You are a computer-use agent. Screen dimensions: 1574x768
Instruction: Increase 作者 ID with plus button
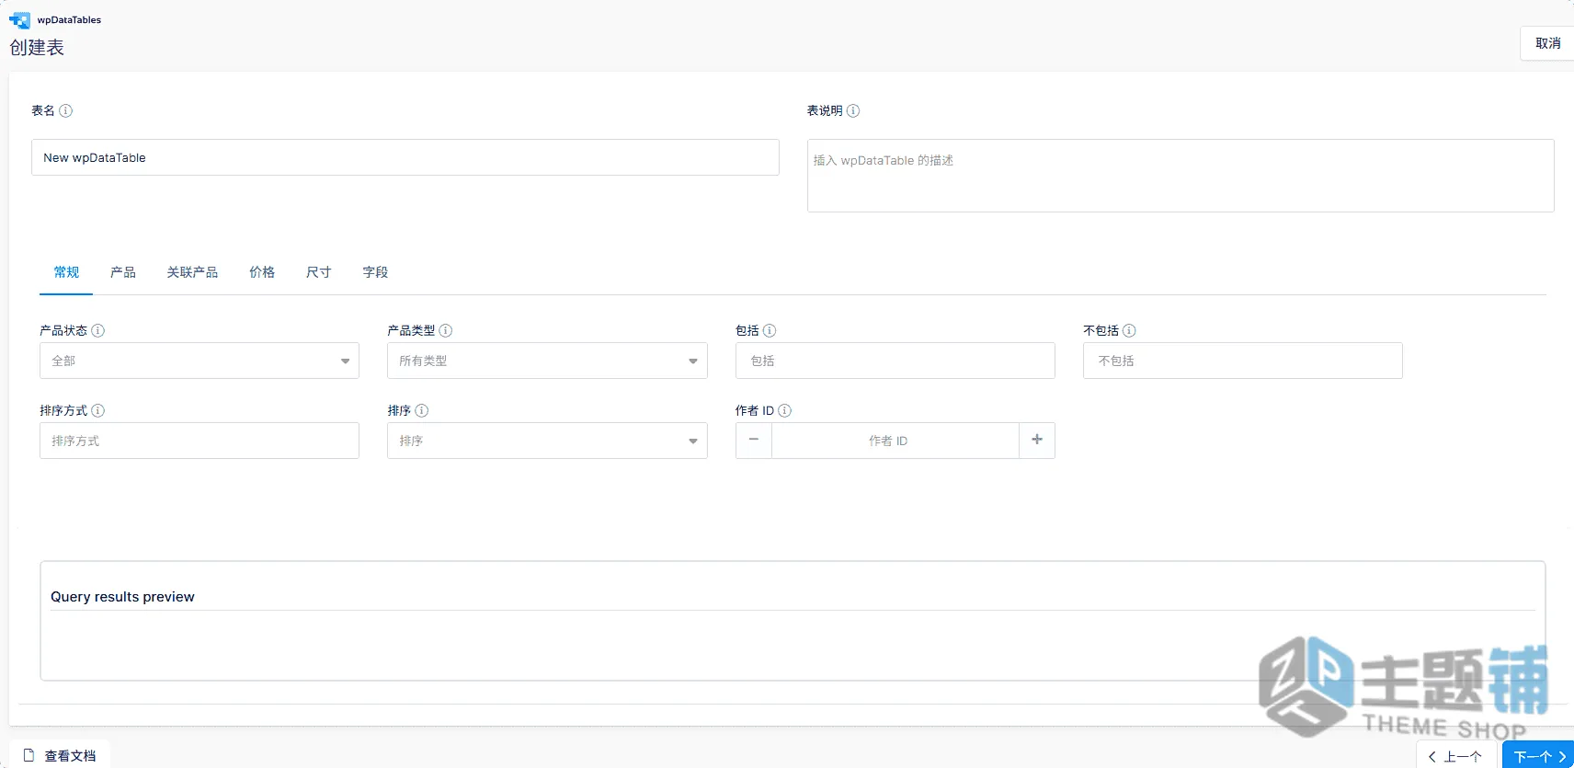1037,441
